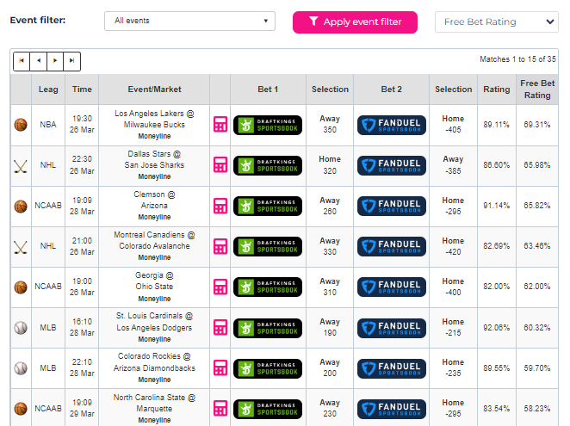Open calculator for Rockies @ Diamondbacks row
Image resolution: width=570 pixels, height=426 pixels.
coord(220,367)
